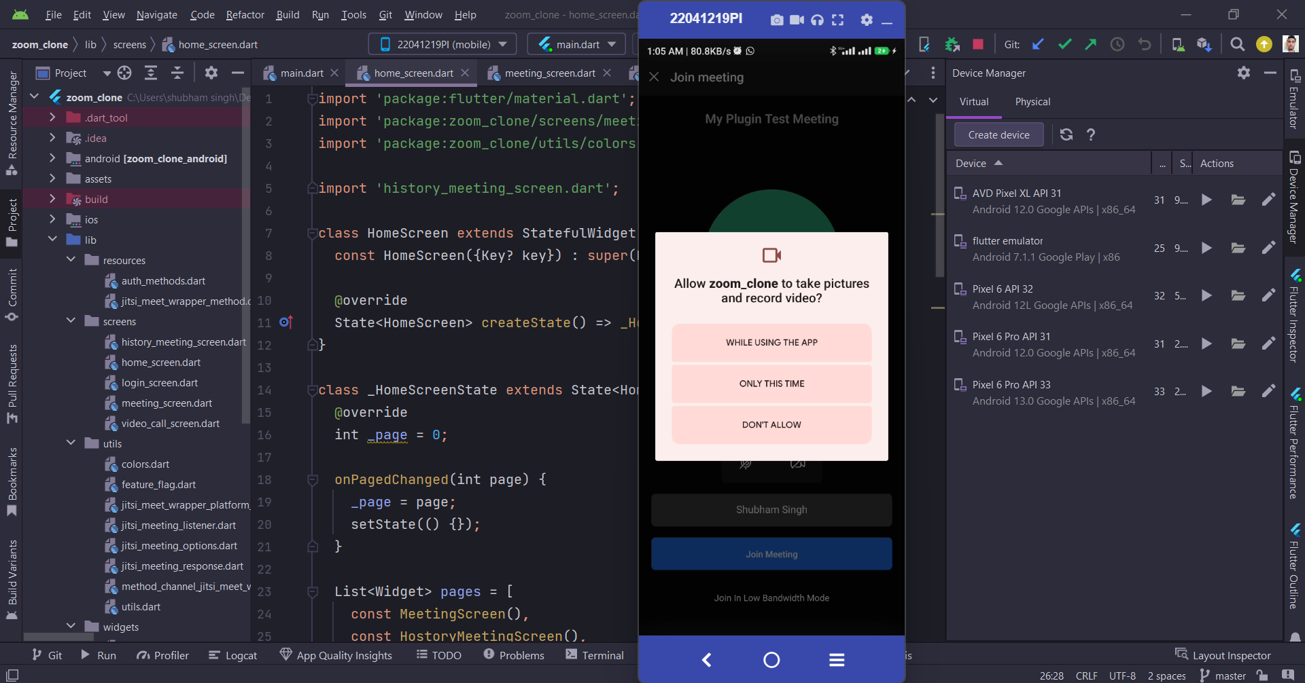Open App Quality Insights tool window
This screenshot has height=683, width=1305.
(x=336, y=655)
